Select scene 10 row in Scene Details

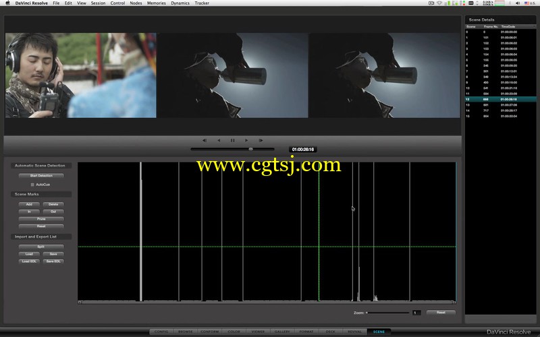click(x=501, y=88)
